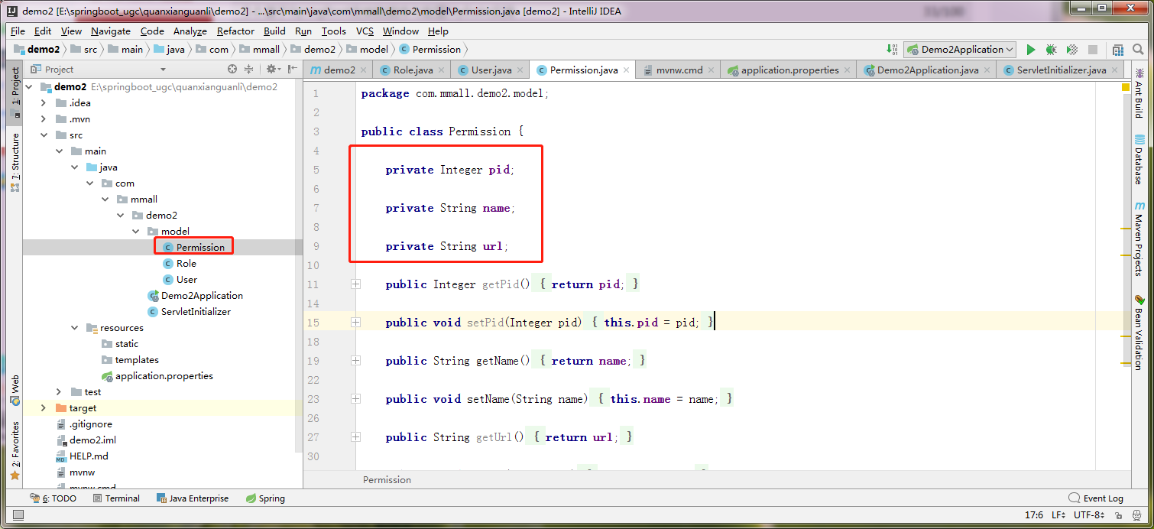
Task: Open the Ant Build side panel
Action: 1139,92
